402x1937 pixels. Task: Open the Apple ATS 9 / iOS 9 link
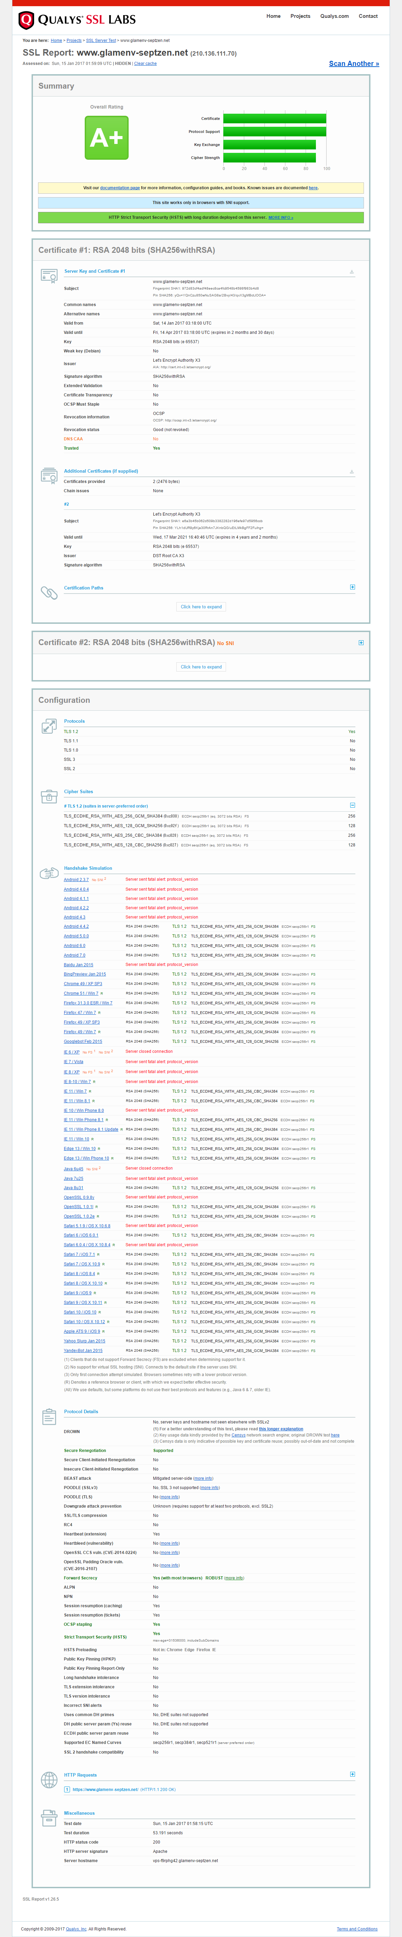[x=82, y=1332]
